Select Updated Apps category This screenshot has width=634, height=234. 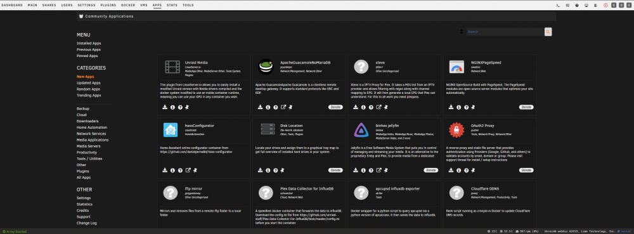click(89, 83)
